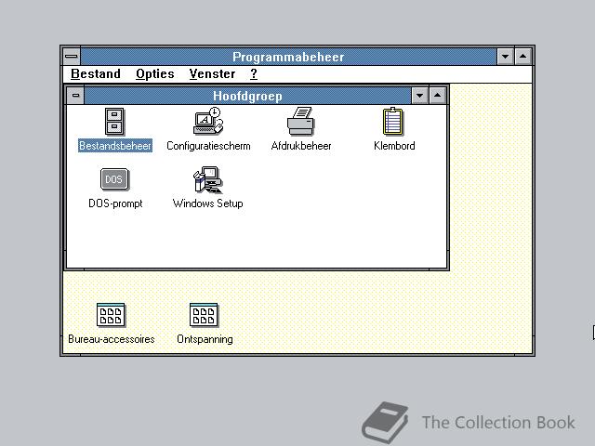Minimize the Programmabeheer window
Viewport: 595px width, 446px height.
506,57
